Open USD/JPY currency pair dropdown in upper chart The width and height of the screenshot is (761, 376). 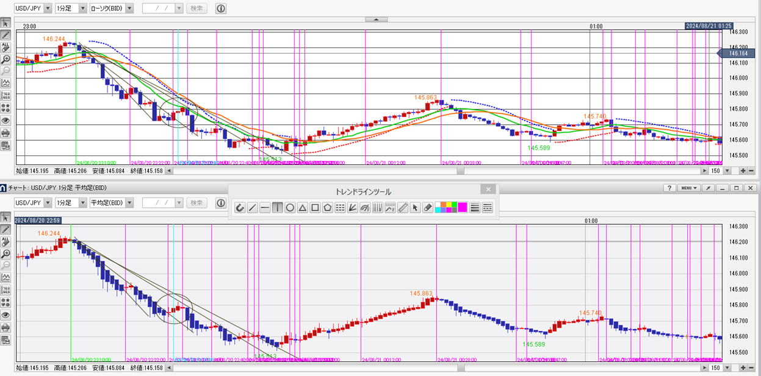point(33,9)
